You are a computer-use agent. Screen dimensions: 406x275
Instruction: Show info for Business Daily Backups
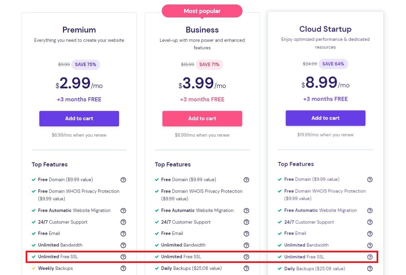pos(246,268)
